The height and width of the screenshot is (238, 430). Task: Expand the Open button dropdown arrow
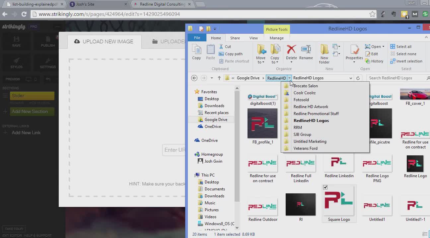[383, 47]
